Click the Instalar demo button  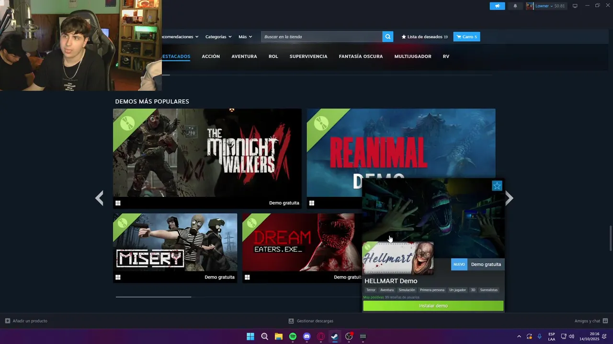point(433,306)
